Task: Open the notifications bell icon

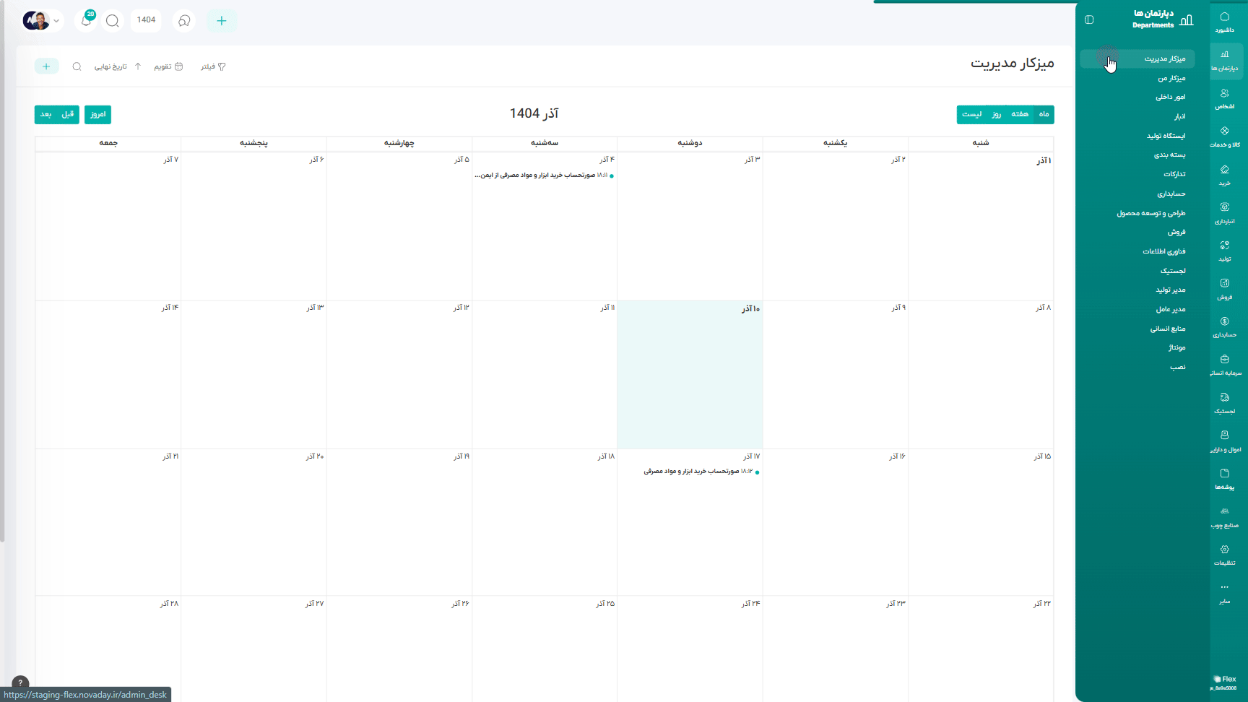Action: click(86, 21)
